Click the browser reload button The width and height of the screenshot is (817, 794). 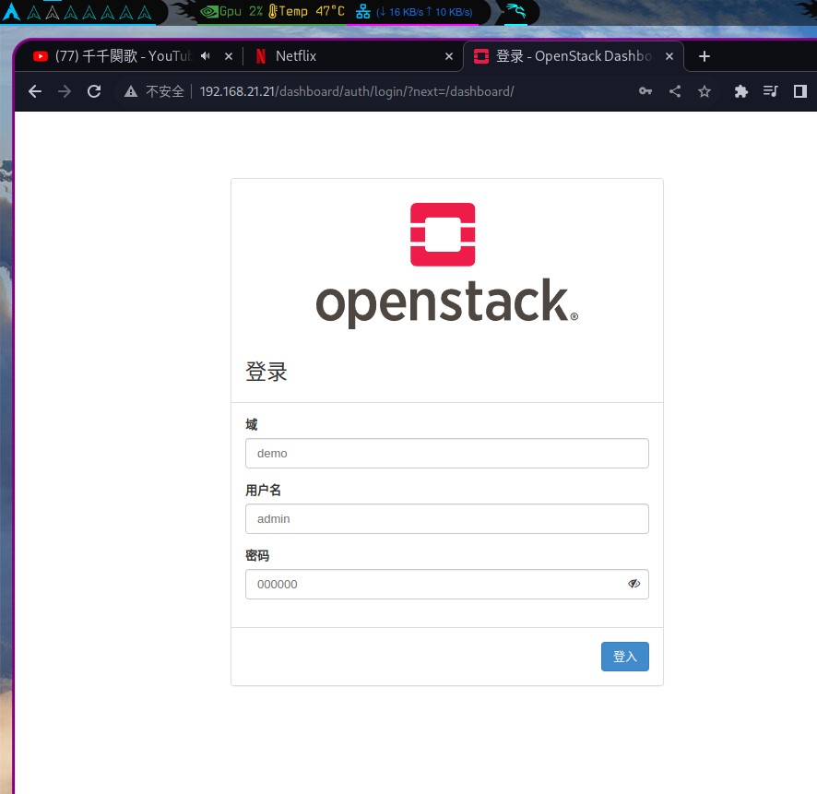click(x=95, y=91)
